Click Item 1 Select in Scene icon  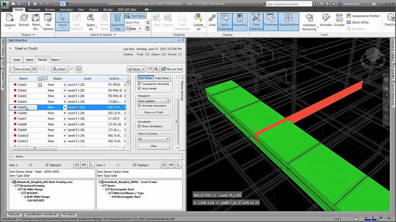tap(91, 165)
